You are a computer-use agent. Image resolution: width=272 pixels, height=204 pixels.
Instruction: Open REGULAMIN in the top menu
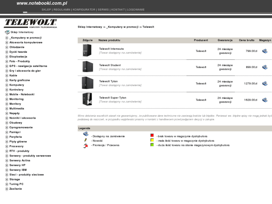62,10
